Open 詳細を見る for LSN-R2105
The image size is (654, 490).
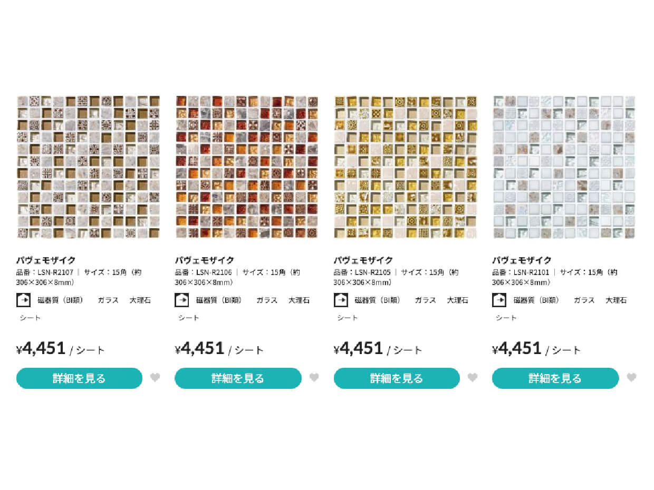[397, 378]
